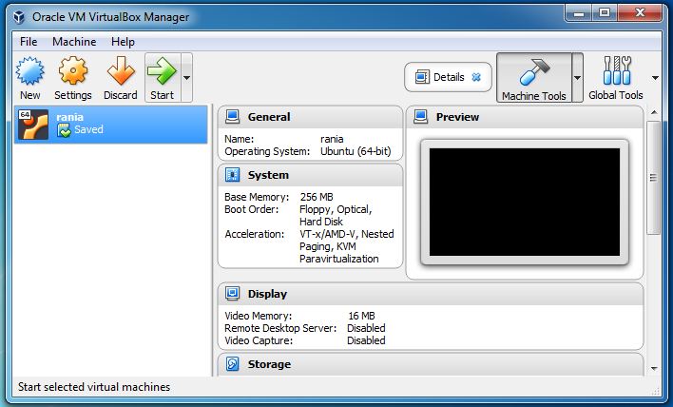673x407 pixels.
Task: Click 'Start selected virtual machines' status text
Action: point(94,387)
